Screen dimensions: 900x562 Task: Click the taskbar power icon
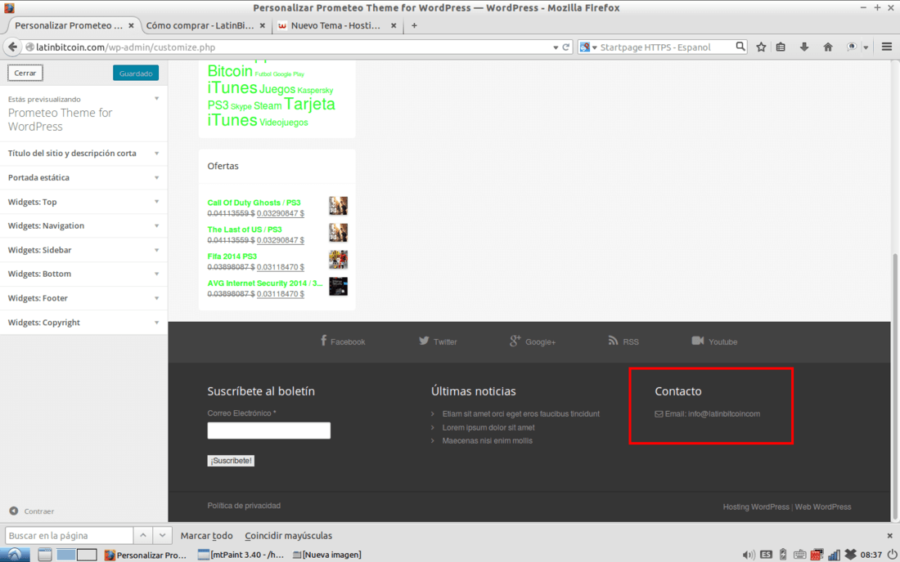893,555
